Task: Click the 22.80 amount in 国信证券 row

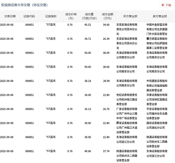Action: coord(106,123)
